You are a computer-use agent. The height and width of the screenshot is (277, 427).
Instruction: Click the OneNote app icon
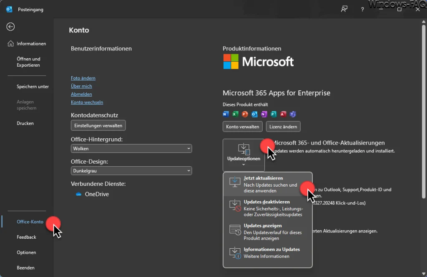(x=264, y=114)
